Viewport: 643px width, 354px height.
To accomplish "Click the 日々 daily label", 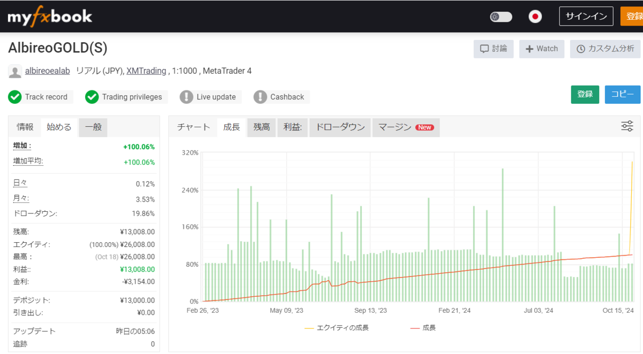I will point(20,183).
